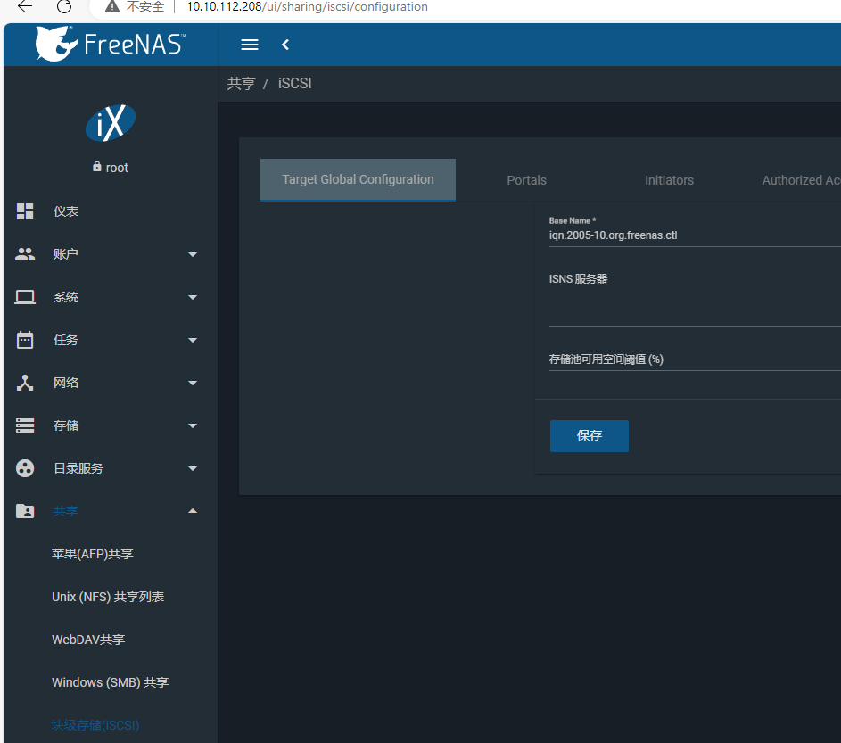
Task: Select the 共享 sharing icon
Action: 24,510
